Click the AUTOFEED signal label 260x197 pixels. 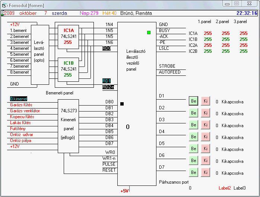click(169, 72)
